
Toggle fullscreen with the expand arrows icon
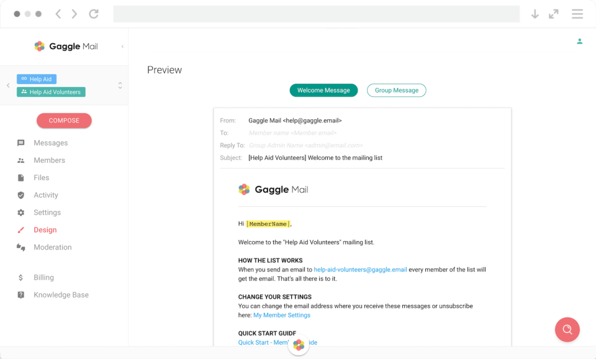pyautogui.click(x=554, y=14)
